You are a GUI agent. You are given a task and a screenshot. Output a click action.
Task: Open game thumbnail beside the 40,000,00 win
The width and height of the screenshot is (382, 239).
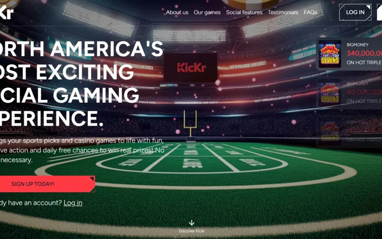click(330, 93)
